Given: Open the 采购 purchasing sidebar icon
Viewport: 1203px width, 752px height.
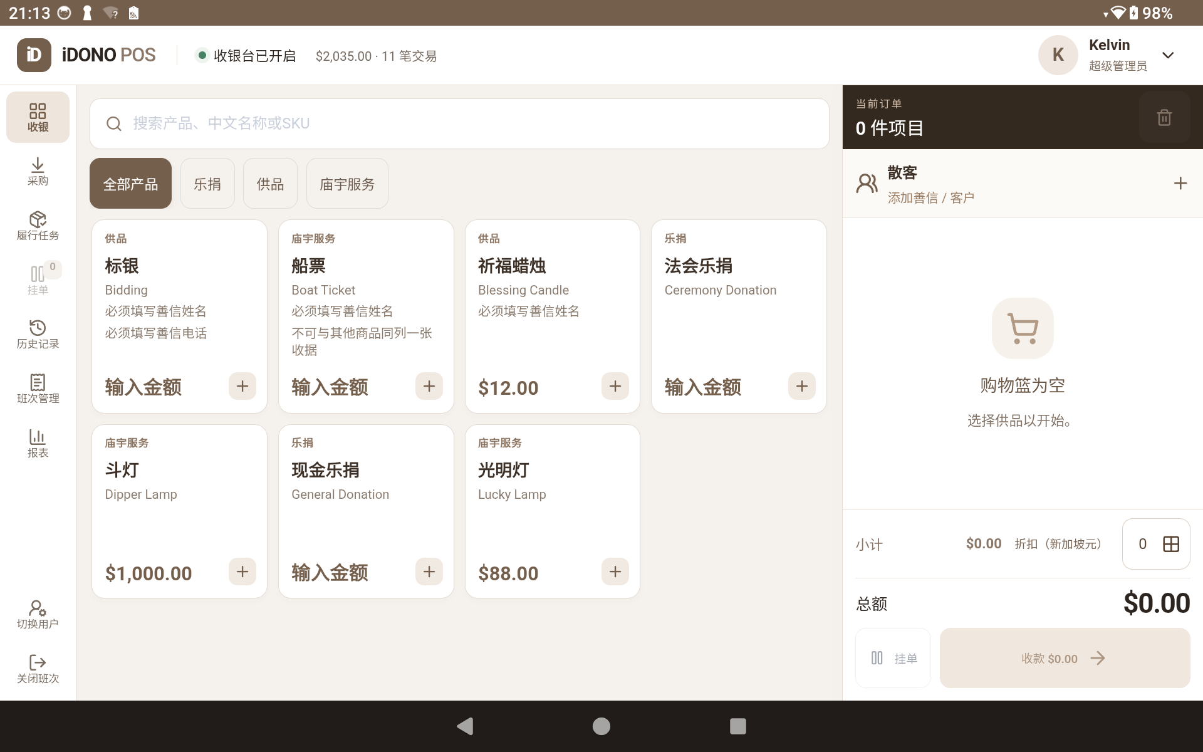Looking at the screenshot, I should (x=38, y=172).
